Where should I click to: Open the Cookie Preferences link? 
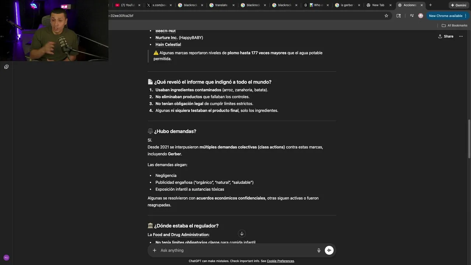[x=280, y=261]
